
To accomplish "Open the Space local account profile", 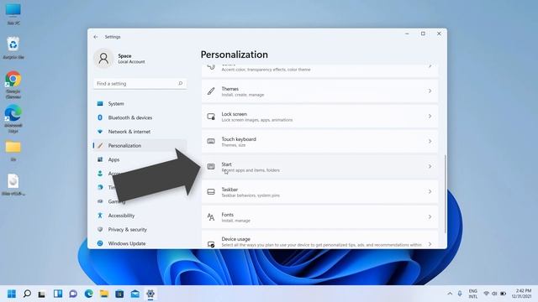I will pos(119,59).
